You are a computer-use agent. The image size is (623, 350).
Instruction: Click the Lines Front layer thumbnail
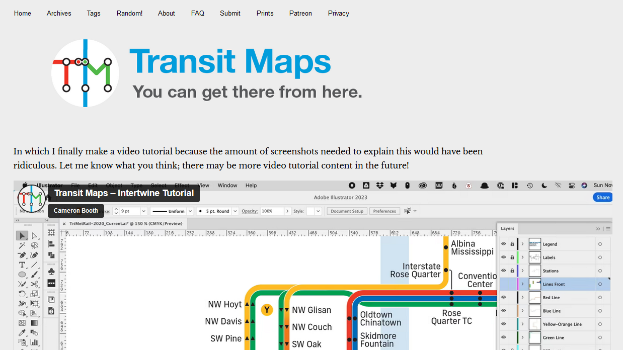point(534,284)
